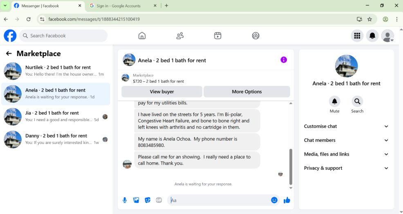Image resolution: width=403 pixels, height=214 pixels.
Task: Expand Media, files and links section
Action: [x=346, y=154]
